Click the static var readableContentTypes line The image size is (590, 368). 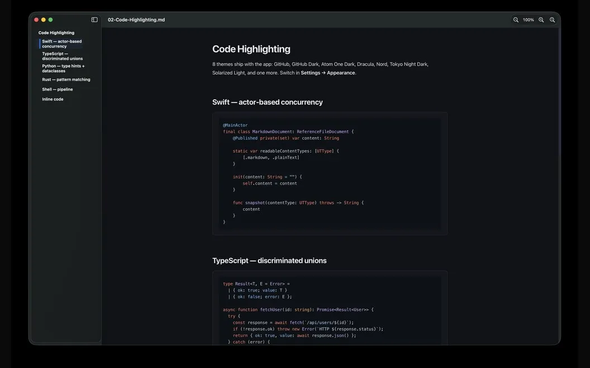click(x=286, y=151)
